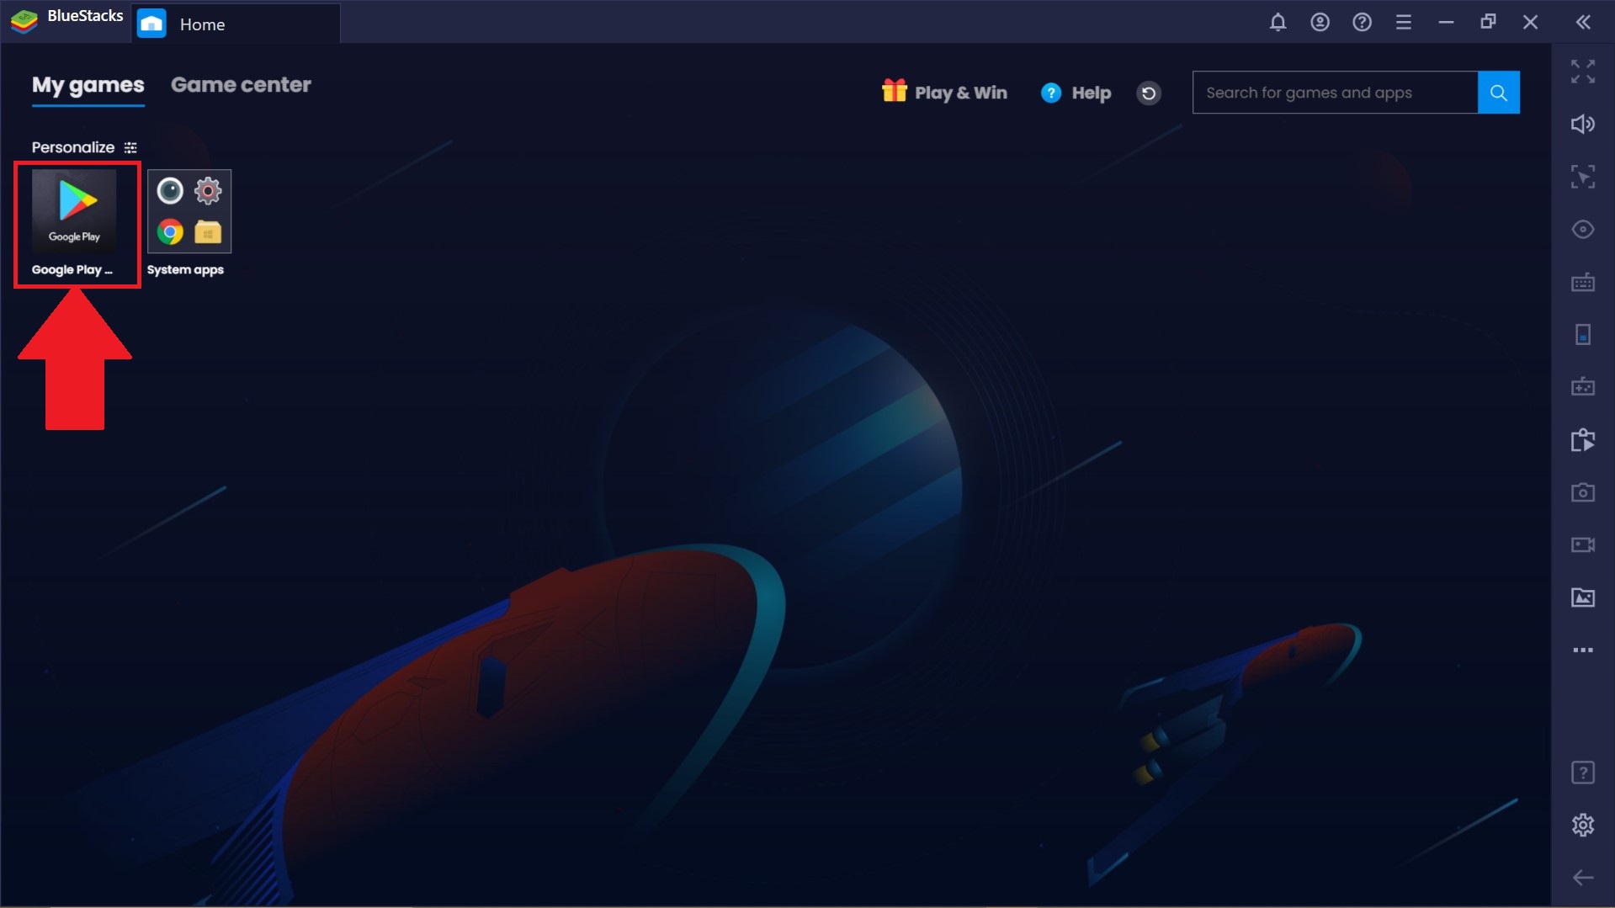Open the sidebar help box icon
1615x908 pixels.
tap(1583, 773)
